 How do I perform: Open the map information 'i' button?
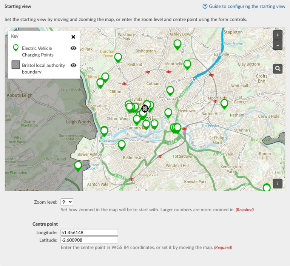[278, 183]
